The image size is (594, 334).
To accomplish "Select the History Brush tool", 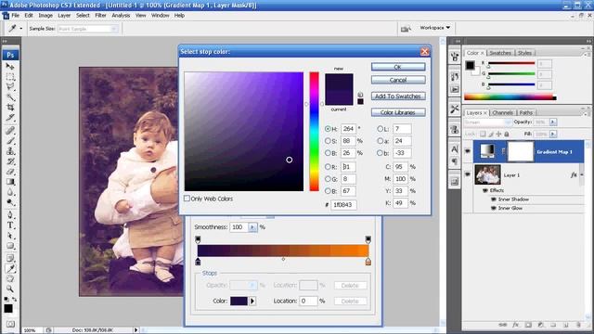I will [10, 161].
